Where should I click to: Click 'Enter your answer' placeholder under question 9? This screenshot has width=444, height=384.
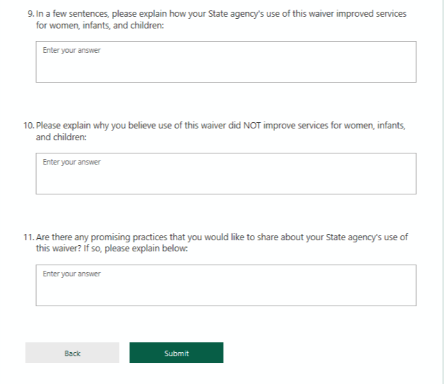(x=72, y=51)
